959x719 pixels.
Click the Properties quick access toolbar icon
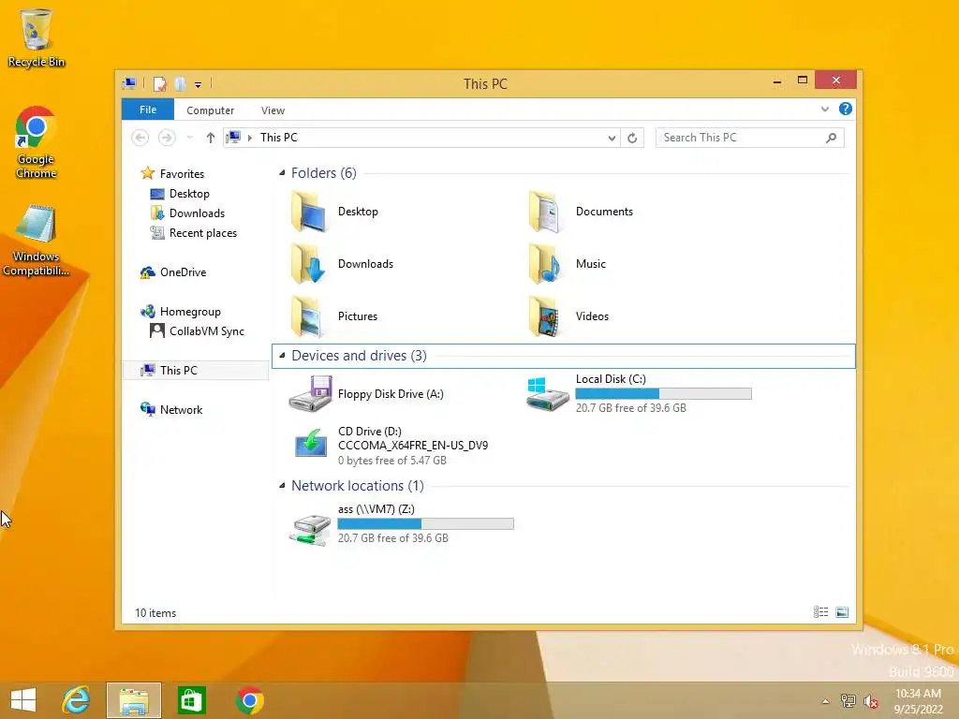click(x=159, y=83)
